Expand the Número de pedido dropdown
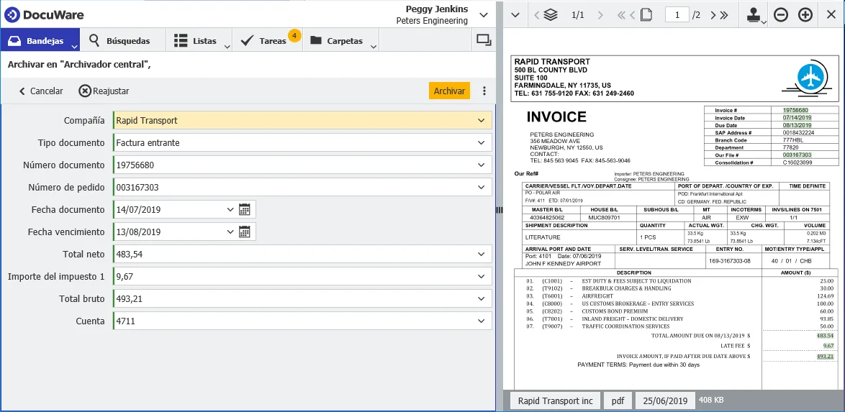The height and width of the screenshot is (412, 845). coord(482,188)
